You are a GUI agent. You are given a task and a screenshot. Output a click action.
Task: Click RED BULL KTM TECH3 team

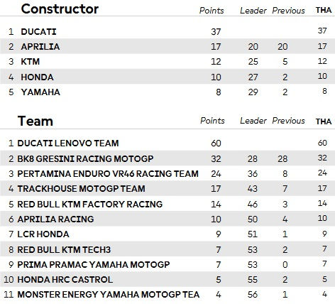64,249
